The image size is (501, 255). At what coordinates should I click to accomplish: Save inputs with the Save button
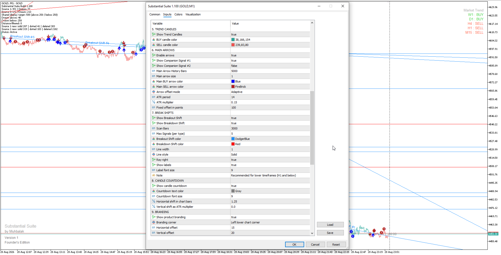[x=330, y=233]
